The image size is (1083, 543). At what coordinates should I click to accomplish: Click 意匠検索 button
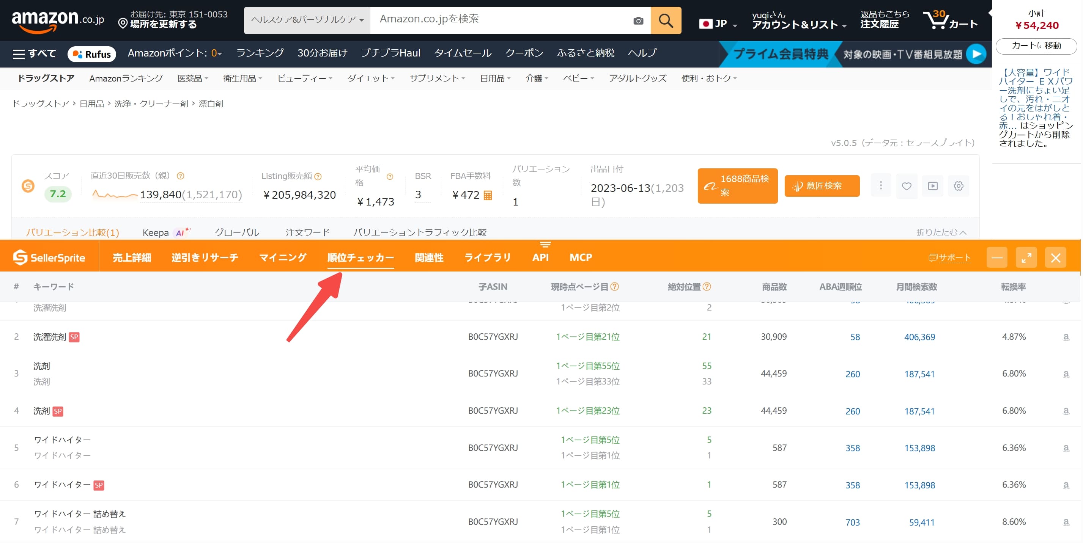tap(823, 186)
